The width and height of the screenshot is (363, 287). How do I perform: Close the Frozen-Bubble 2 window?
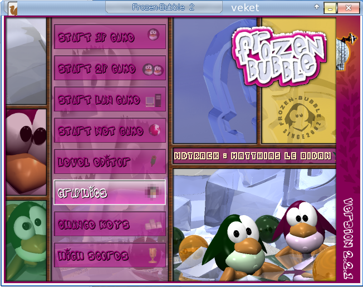(x=349, y=8)
